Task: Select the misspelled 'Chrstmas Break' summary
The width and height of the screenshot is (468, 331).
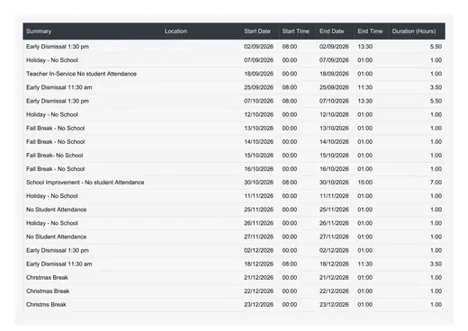Action: 47,277
